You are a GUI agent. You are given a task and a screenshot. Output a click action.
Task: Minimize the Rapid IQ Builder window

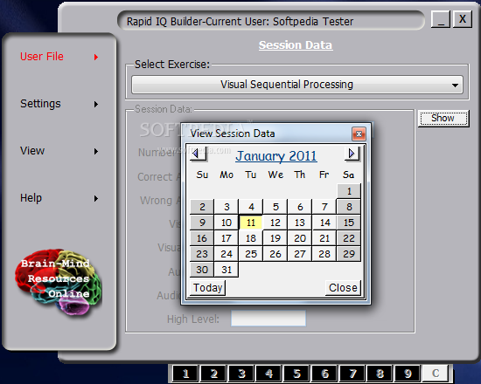pos(441,19)
